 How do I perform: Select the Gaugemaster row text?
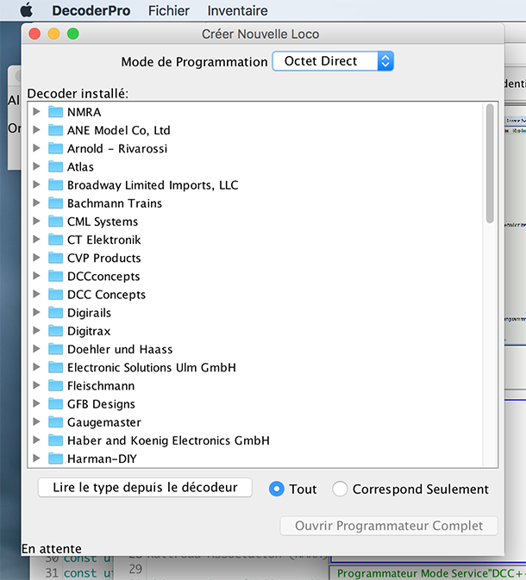point(104,422)
